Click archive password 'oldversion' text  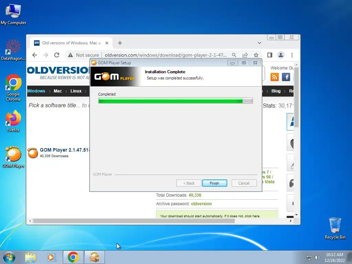coord(201,203)
